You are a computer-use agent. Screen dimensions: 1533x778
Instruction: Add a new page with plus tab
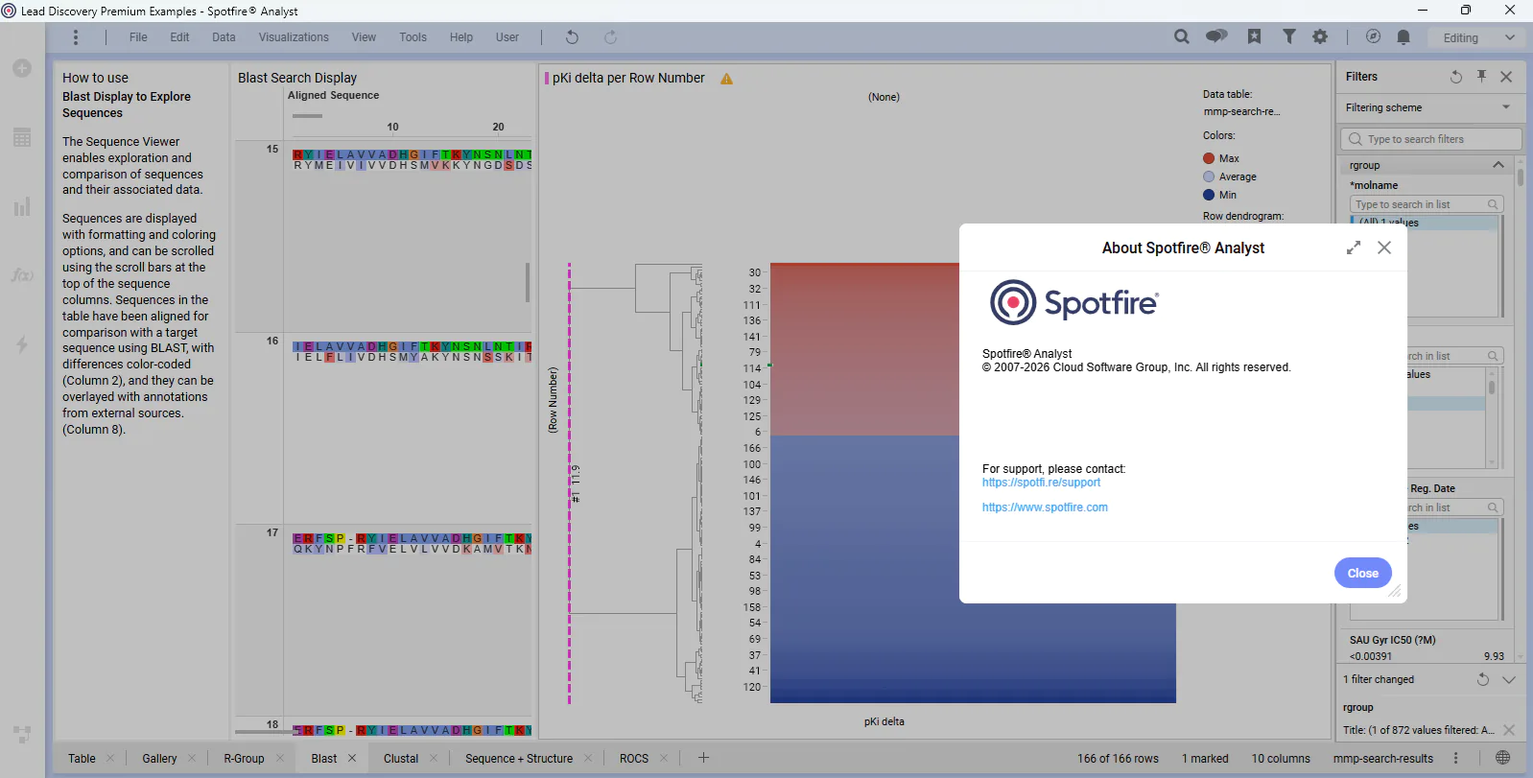[x=703, y=758]
